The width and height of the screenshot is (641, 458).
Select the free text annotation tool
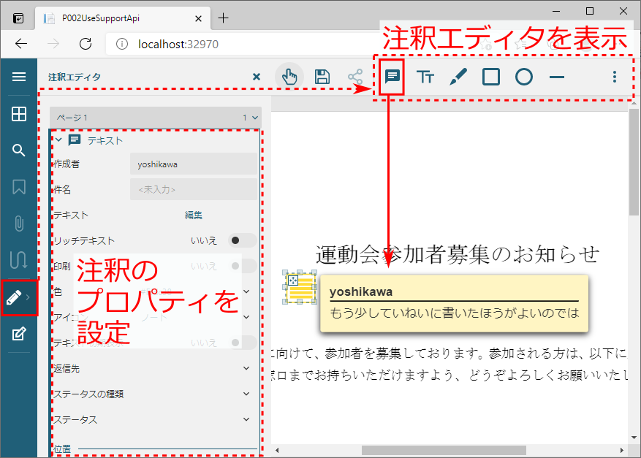tap(425, 77)
